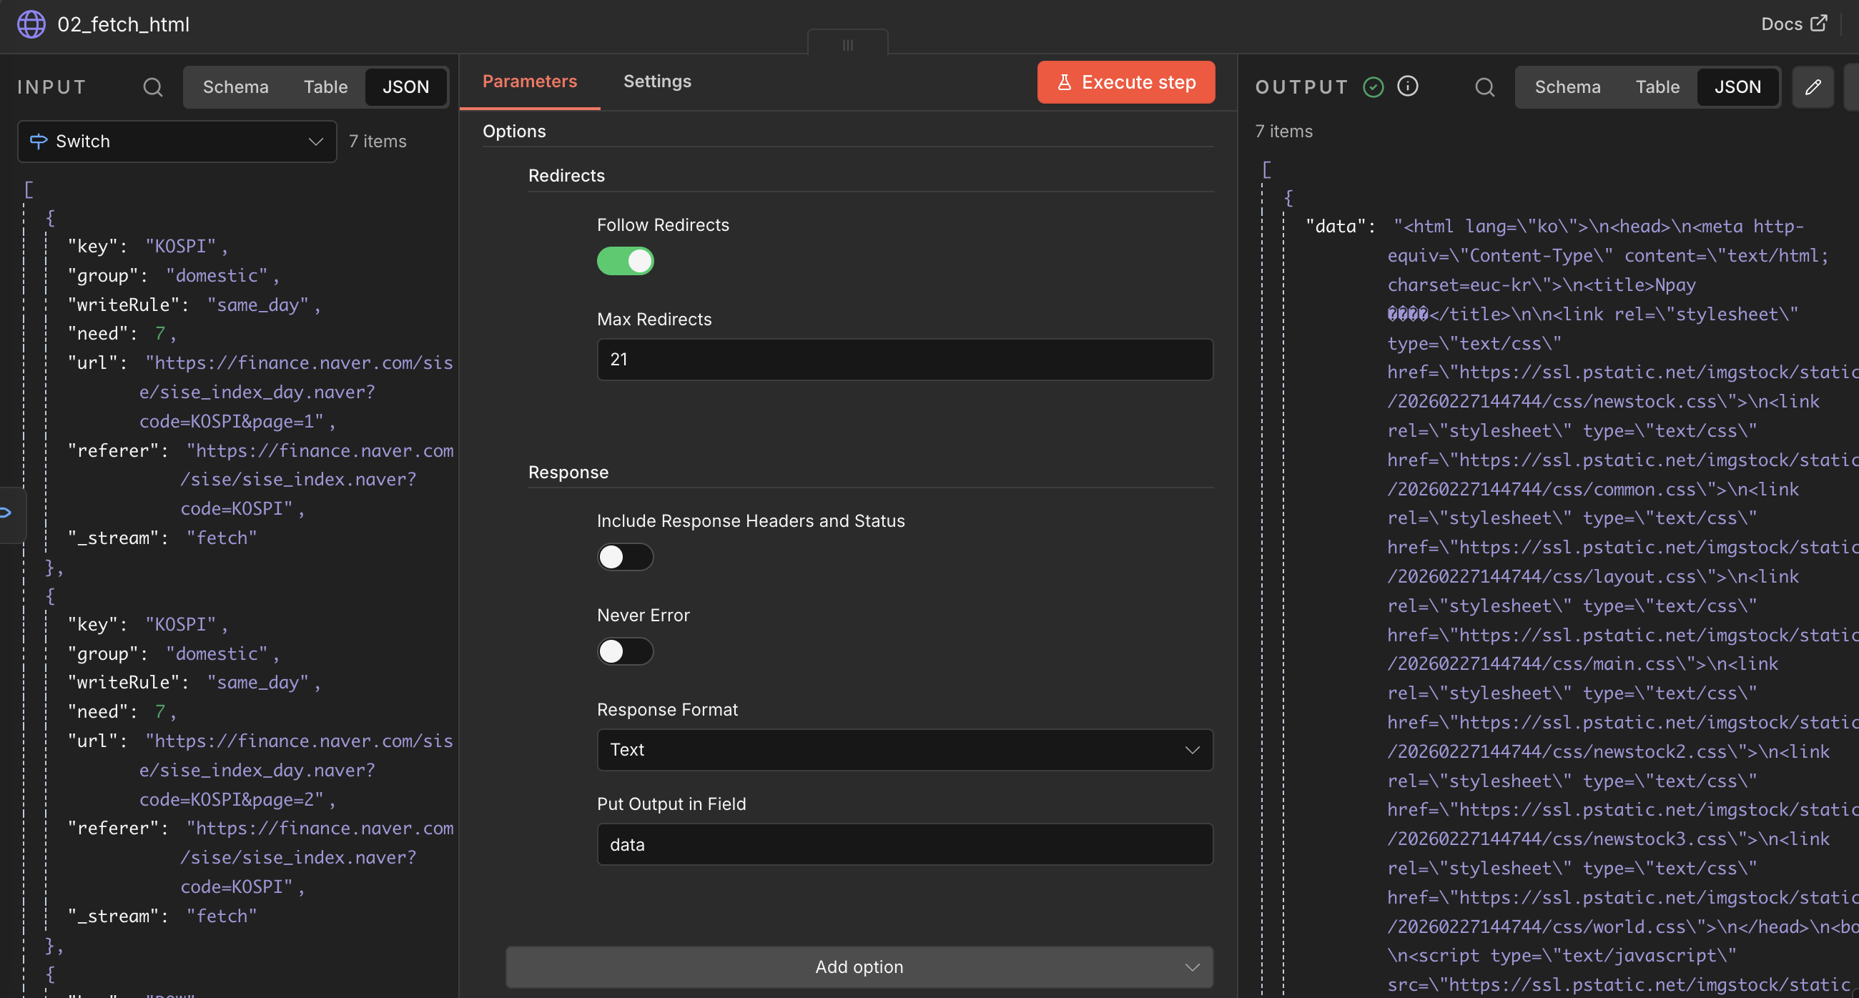
Task: Click the pencil edit output icon
Action: (1813, 87)
